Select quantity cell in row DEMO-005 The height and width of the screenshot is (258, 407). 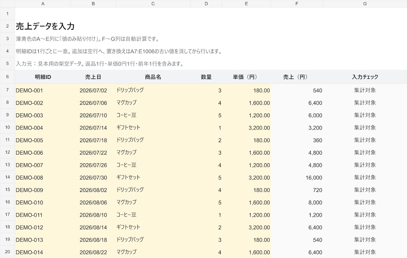(x=206, y=140)
